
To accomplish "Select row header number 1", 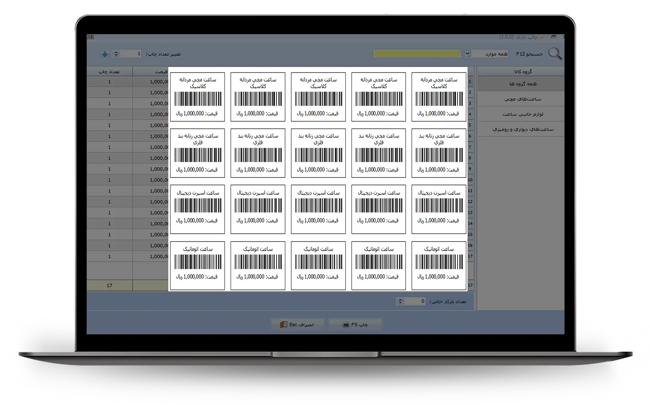I will coord(470,82).
